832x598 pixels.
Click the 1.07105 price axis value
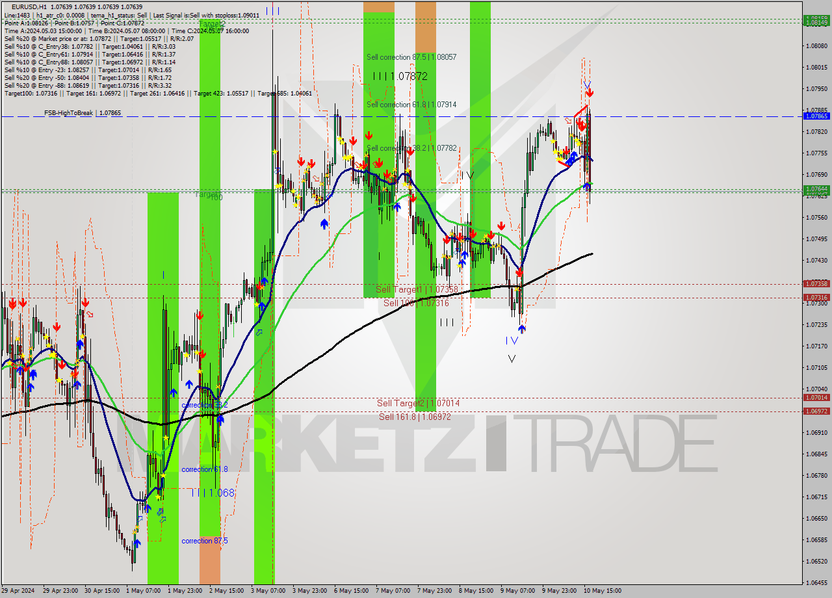[x=816, y=367]
